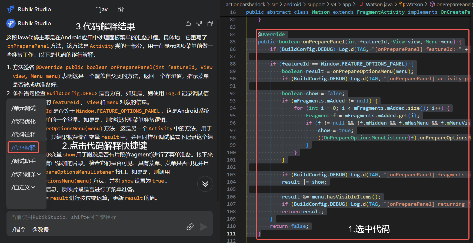Screen dimensions: 473x243
Task: Click the /指令 command button
Action: (19, 230)
